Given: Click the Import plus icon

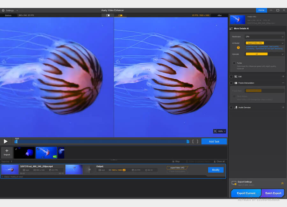Looking at the screenshot, I should pos(7,151).
